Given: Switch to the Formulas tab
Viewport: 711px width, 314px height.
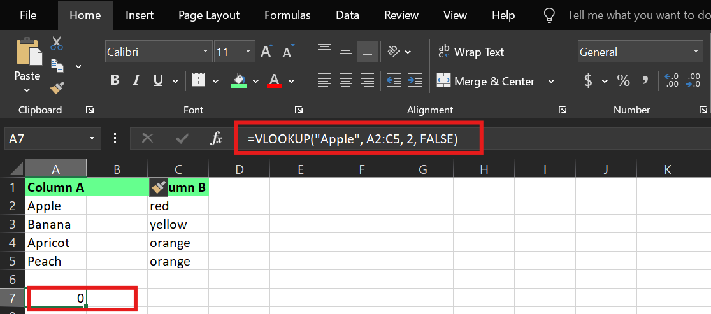Looking at the screenshot, I should point(287,15).
